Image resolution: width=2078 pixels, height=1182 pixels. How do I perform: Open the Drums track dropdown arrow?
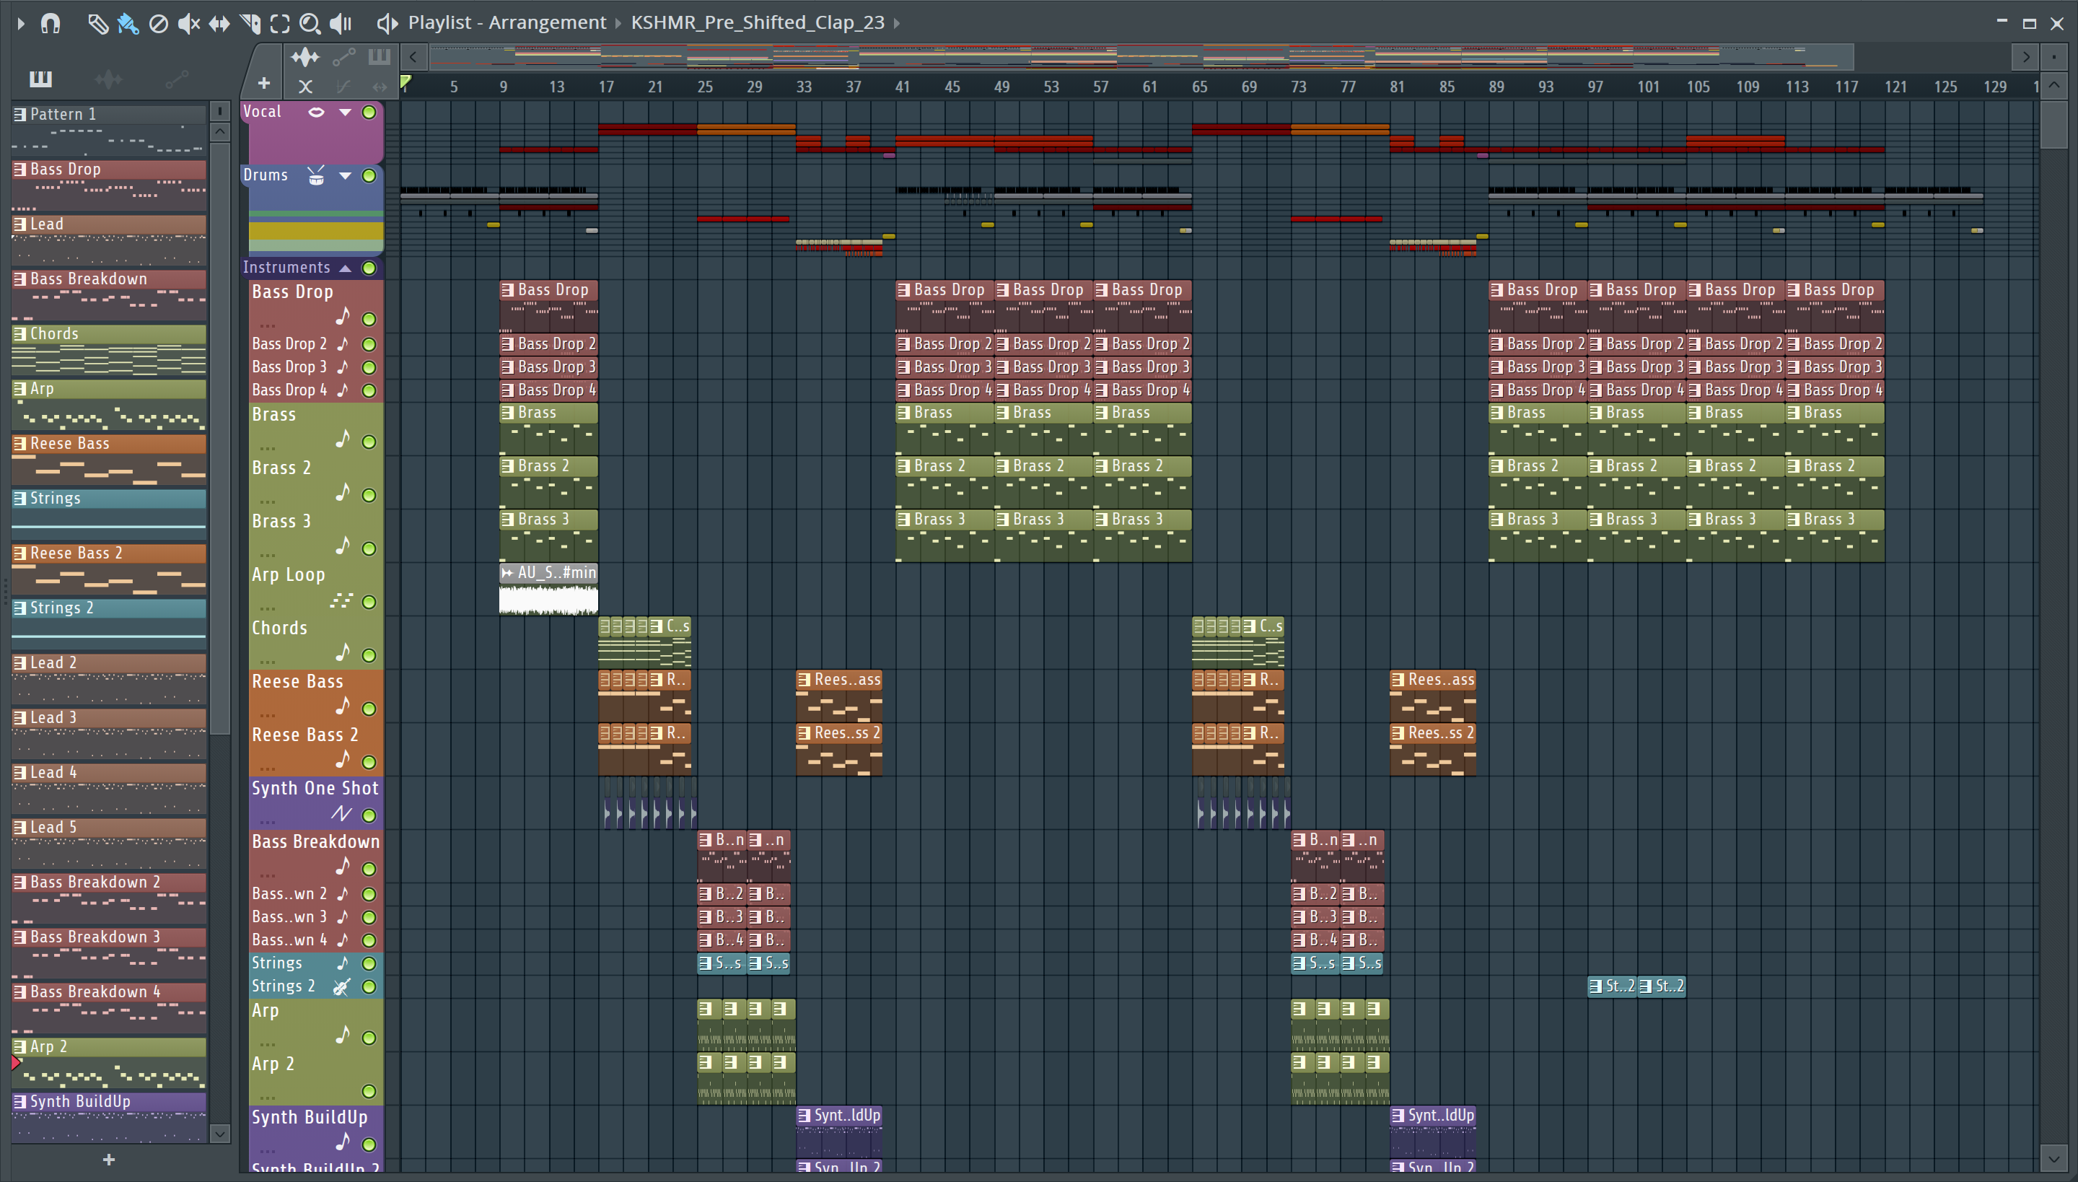point(345,175)
